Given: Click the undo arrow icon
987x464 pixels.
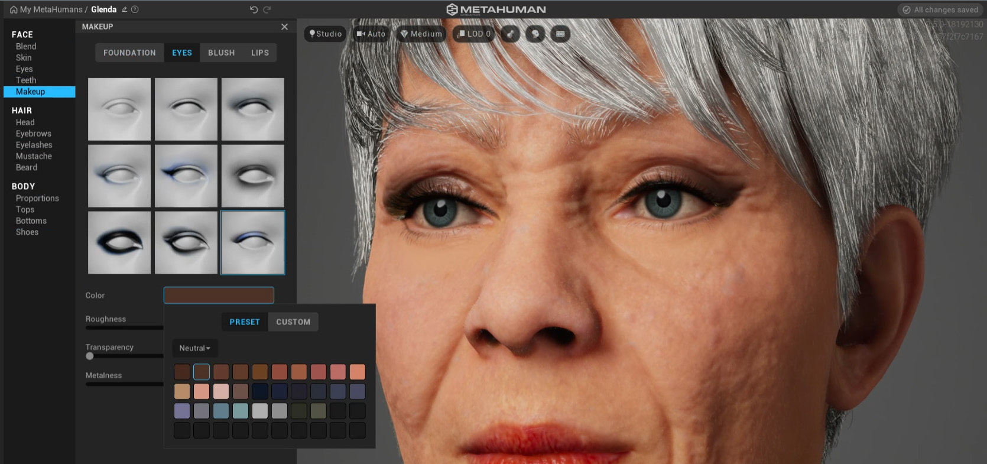Looking at the screenshot, I should (x=254, y=9).
